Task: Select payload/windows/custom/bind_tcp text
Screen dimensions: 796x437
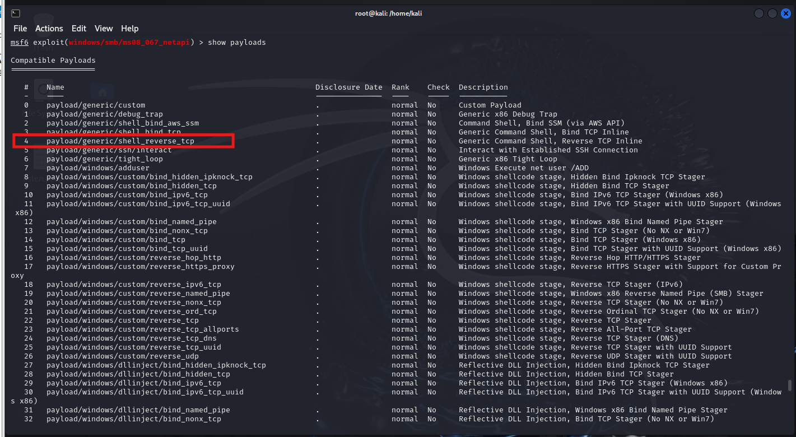Action: (x=116, y=240)
